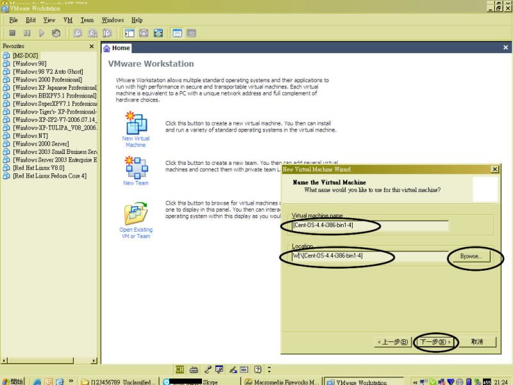Click the Reset toolbar icon
Screen dimensions: 513x385
[x=56, y=33]
